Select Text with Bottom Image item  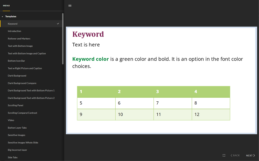click(x=20, y=46)
